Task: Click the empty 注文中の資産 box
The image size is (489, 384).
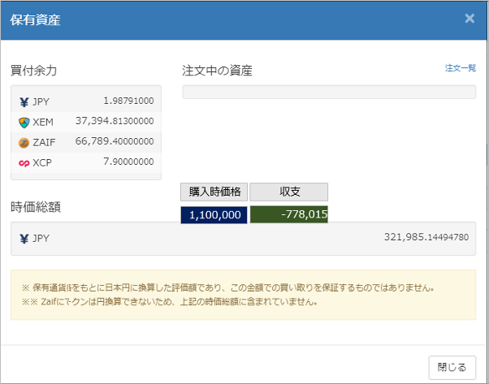Action: pos(329,92)
